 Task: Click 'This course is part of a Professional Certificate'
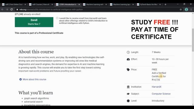click(x=39, y=33)
